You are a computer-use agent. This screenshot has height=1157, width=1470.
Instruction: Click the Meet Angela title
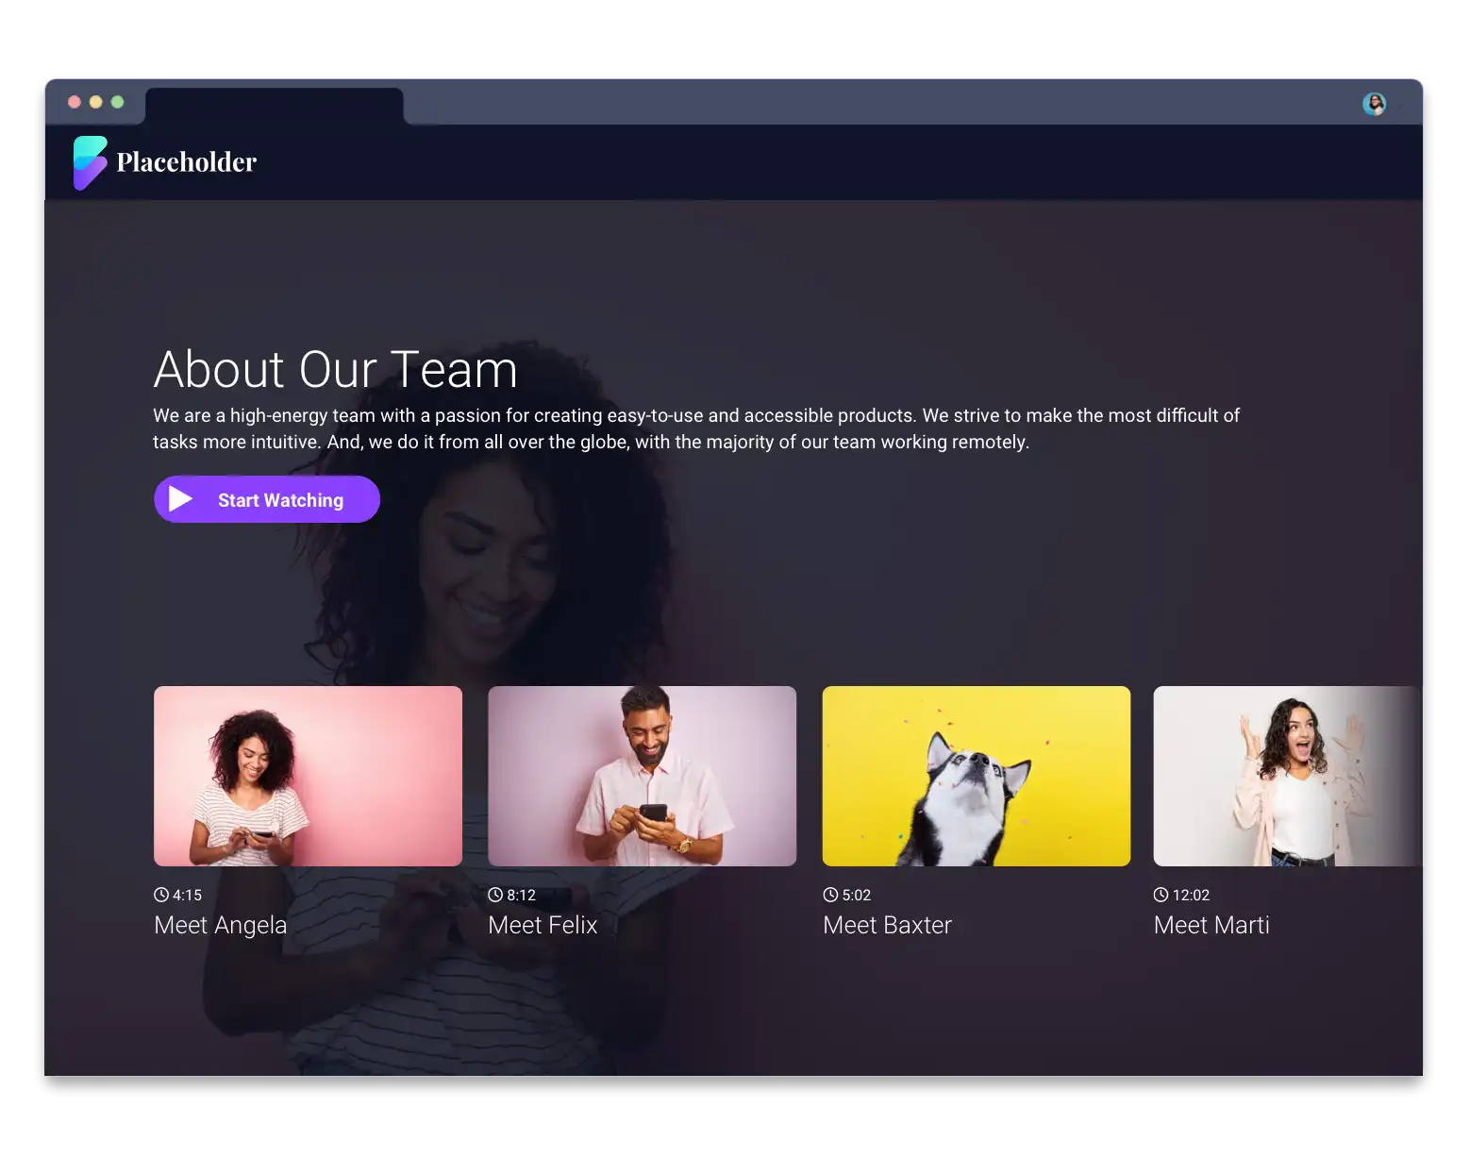pyautogui.click(x=221, y=925)
